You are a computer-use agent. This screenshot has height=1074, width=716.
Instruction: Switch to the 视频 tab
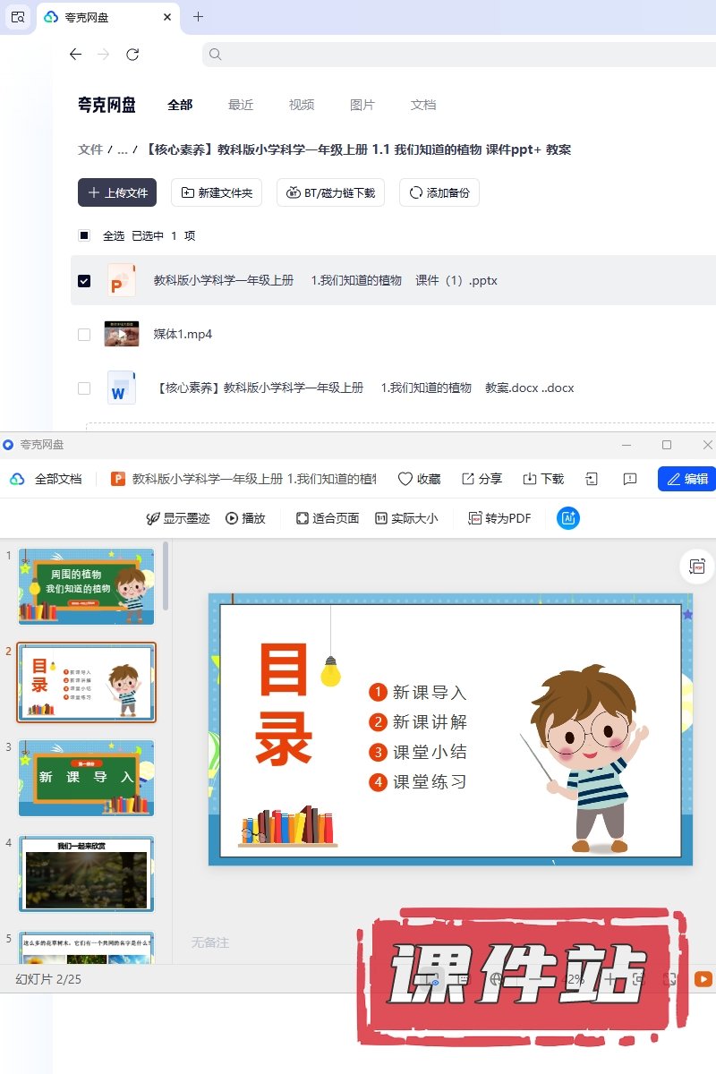coord(302,105)
